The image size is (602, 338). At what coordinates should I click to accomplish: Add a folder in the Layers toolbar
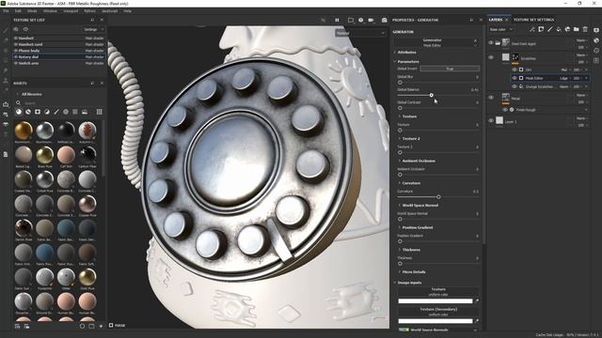point(577,29)
